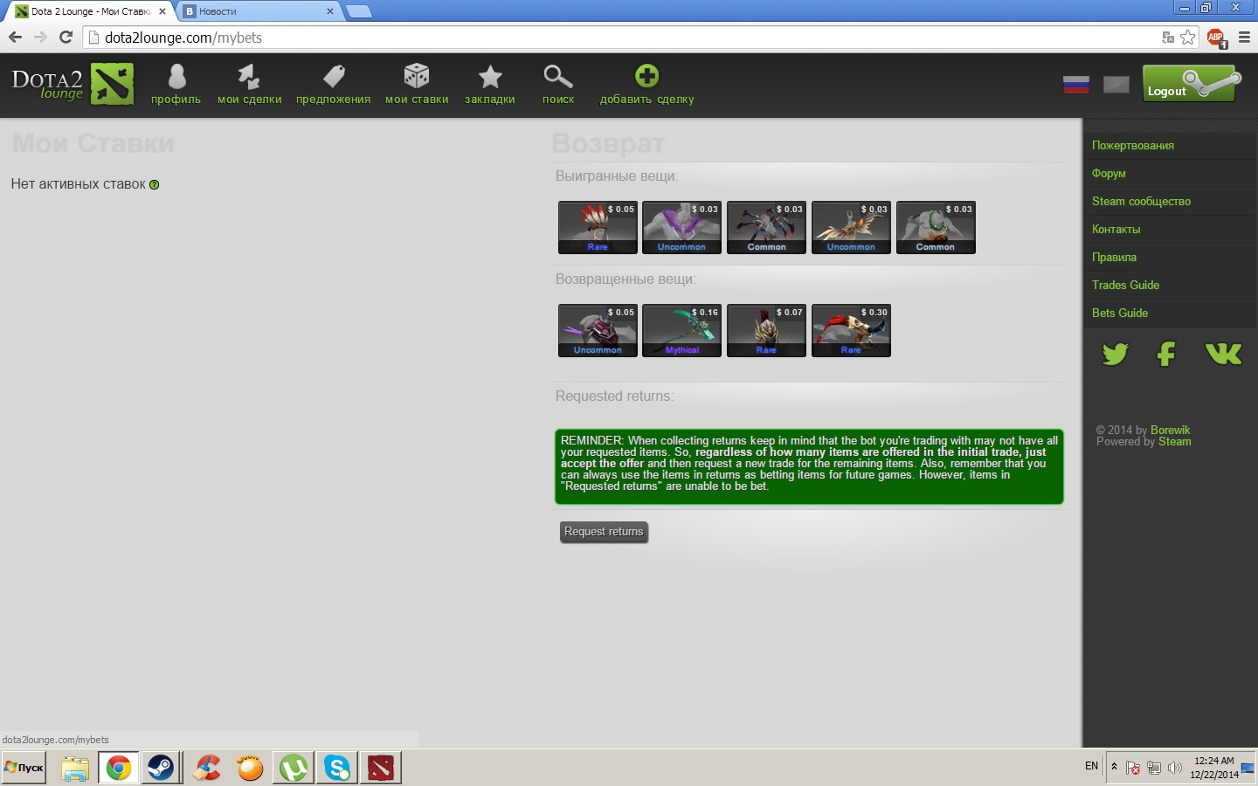Open the Twitter icon link
This screenshot has width=1258, height=786.
click(x=1115, y=354)
